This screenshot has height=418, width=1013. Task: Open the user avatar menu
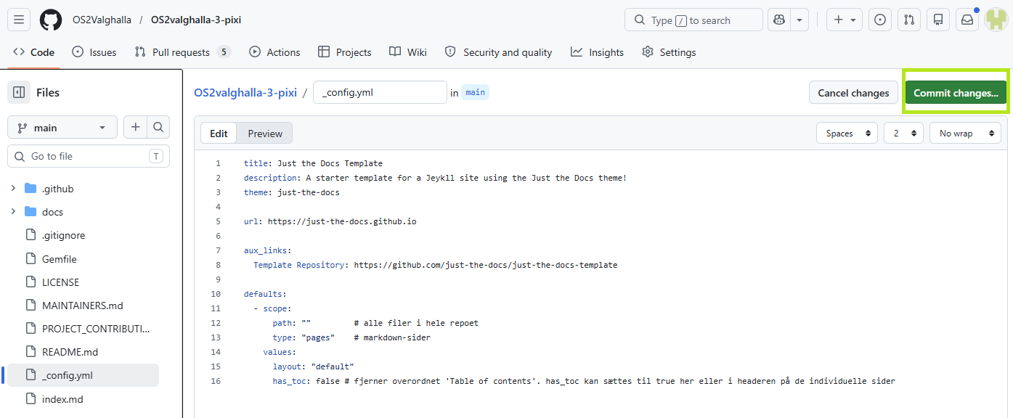click(996, 20)
